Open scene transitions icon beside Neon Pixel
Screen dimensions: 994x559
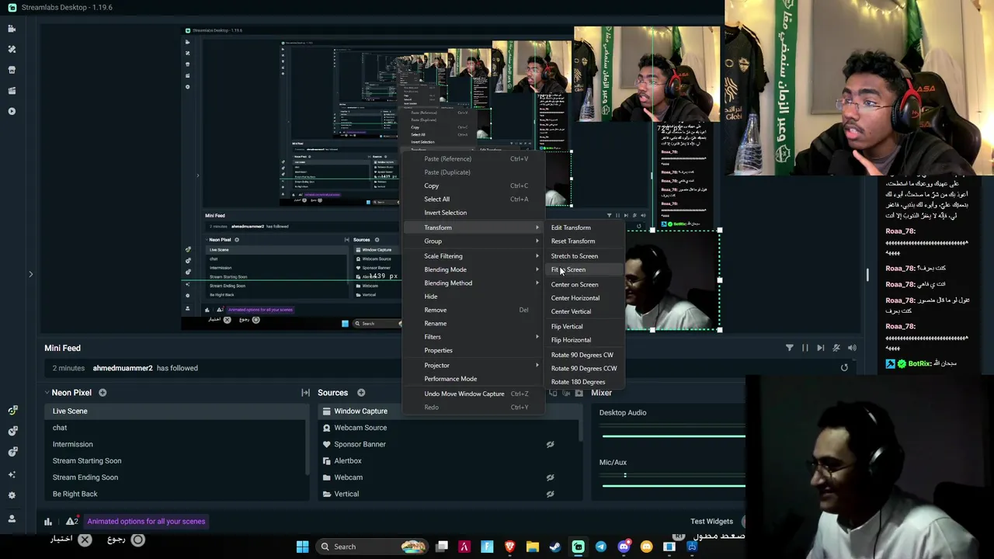pyautogui.click(x=305, y=393)
